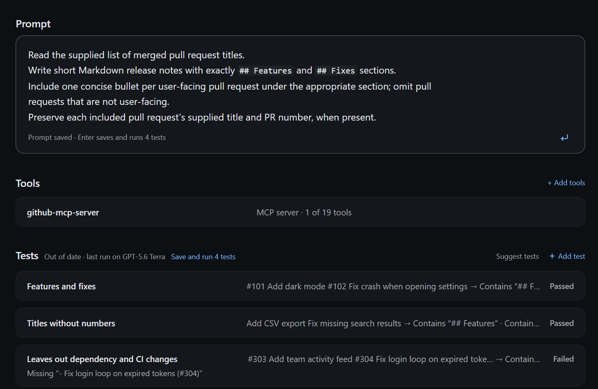598x389 pixels.
Task: Click the Out of date last run status text
Action: (105, 257)
